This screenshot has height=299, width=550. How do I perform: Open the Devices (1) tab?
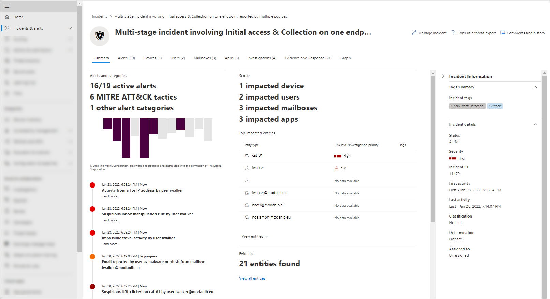coord(152,58)
